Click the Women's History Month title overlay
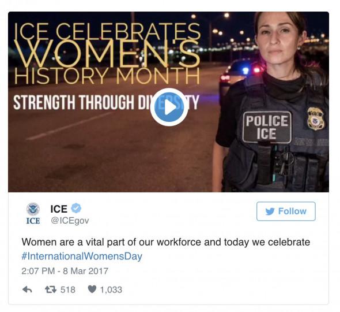The image size is (340, 312). [x=107, y=54]
